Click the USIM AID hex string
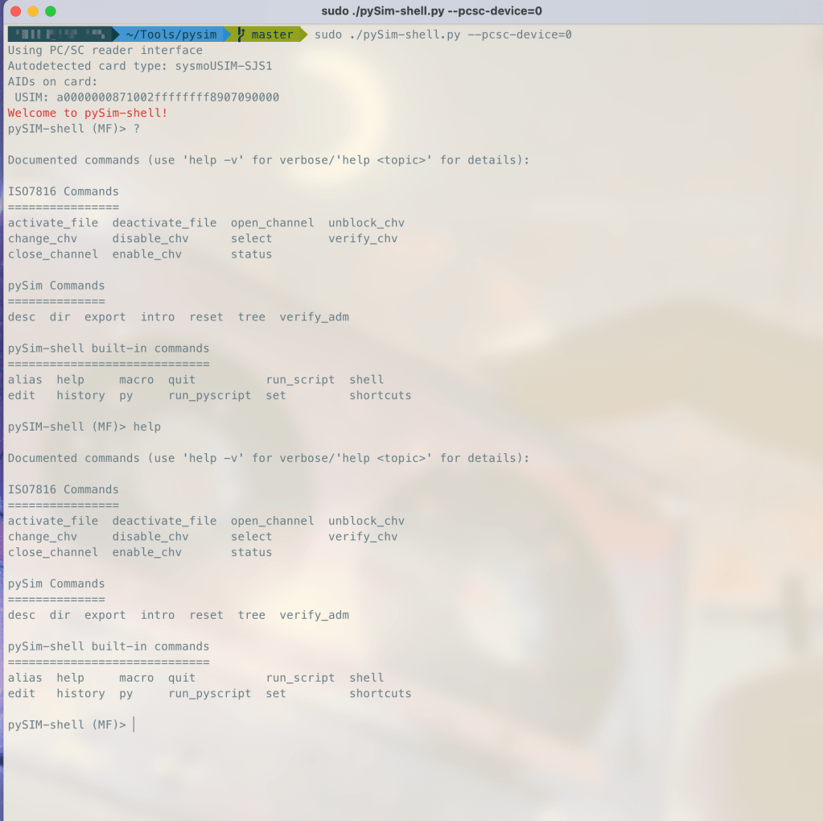The image size is (823, 821). tap(167, 97)
